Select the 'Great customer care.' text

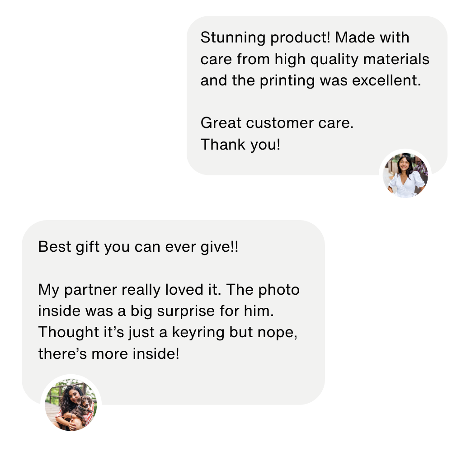[x=277, y=123]
